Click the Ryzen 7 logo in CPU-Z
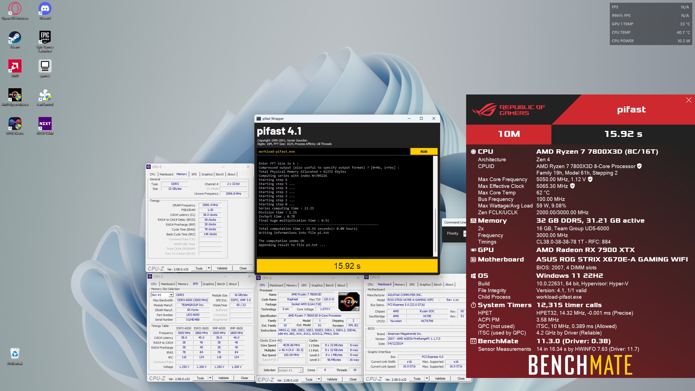 [349, 301]
